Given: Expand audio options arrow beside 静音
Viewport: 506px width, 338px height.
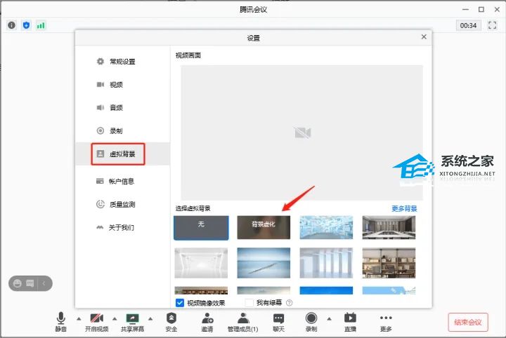Looking at the screenshot, I should [x=79, y=319].
